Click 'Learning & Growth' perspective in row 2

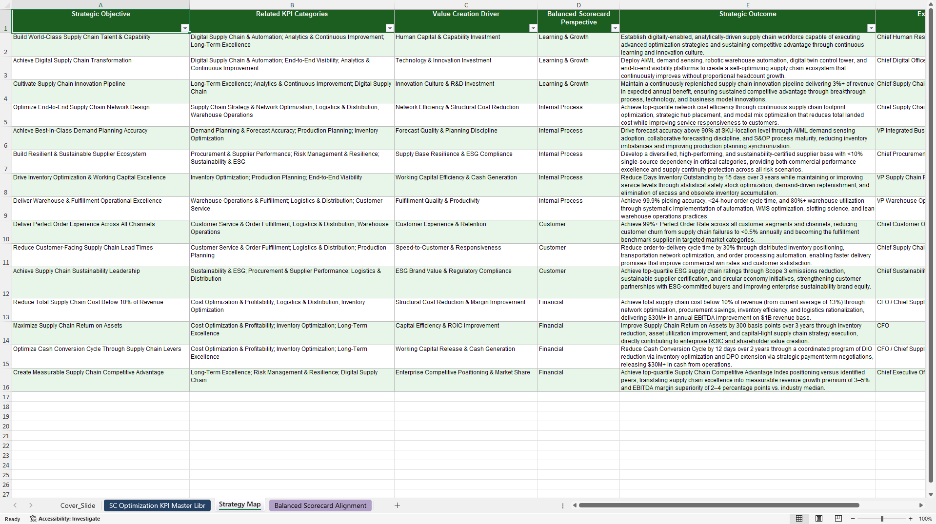(x=578, y=45)
